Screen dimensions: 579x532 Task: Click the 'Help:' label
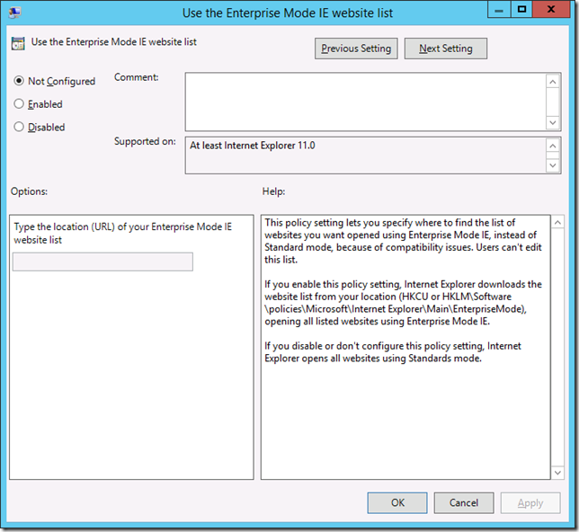tap(273, 191)
